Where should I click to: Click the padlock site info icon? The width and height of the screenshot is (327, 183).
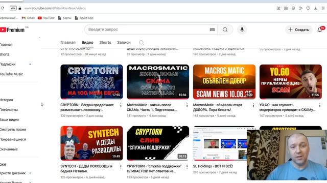pos(20,8)
